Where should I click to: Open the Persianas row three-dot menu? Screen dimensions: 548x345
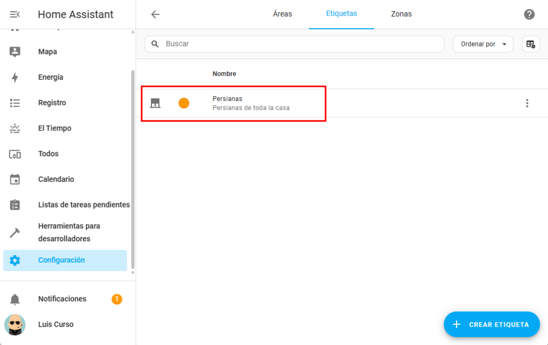click(x=527, y=103)
